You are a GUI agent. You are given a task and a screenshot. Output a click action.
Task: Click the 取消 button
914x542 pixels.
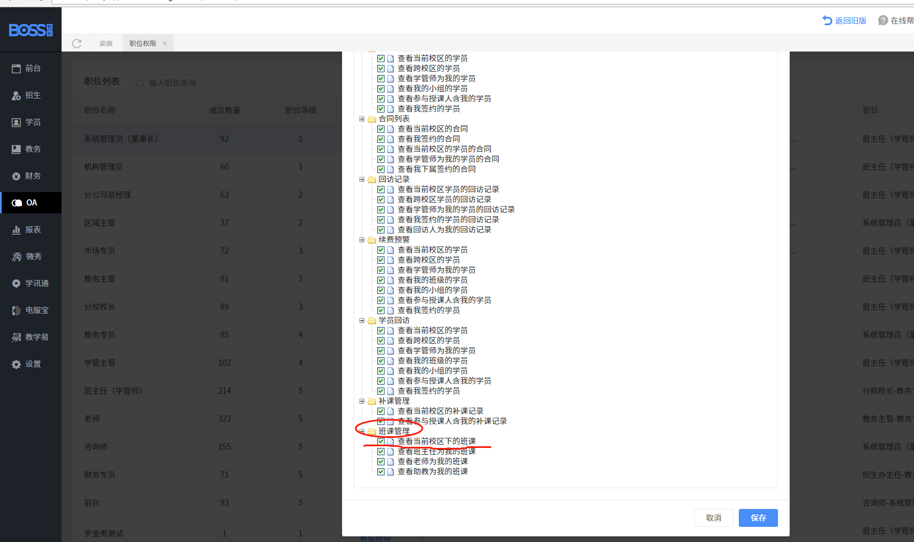[713, 518]
